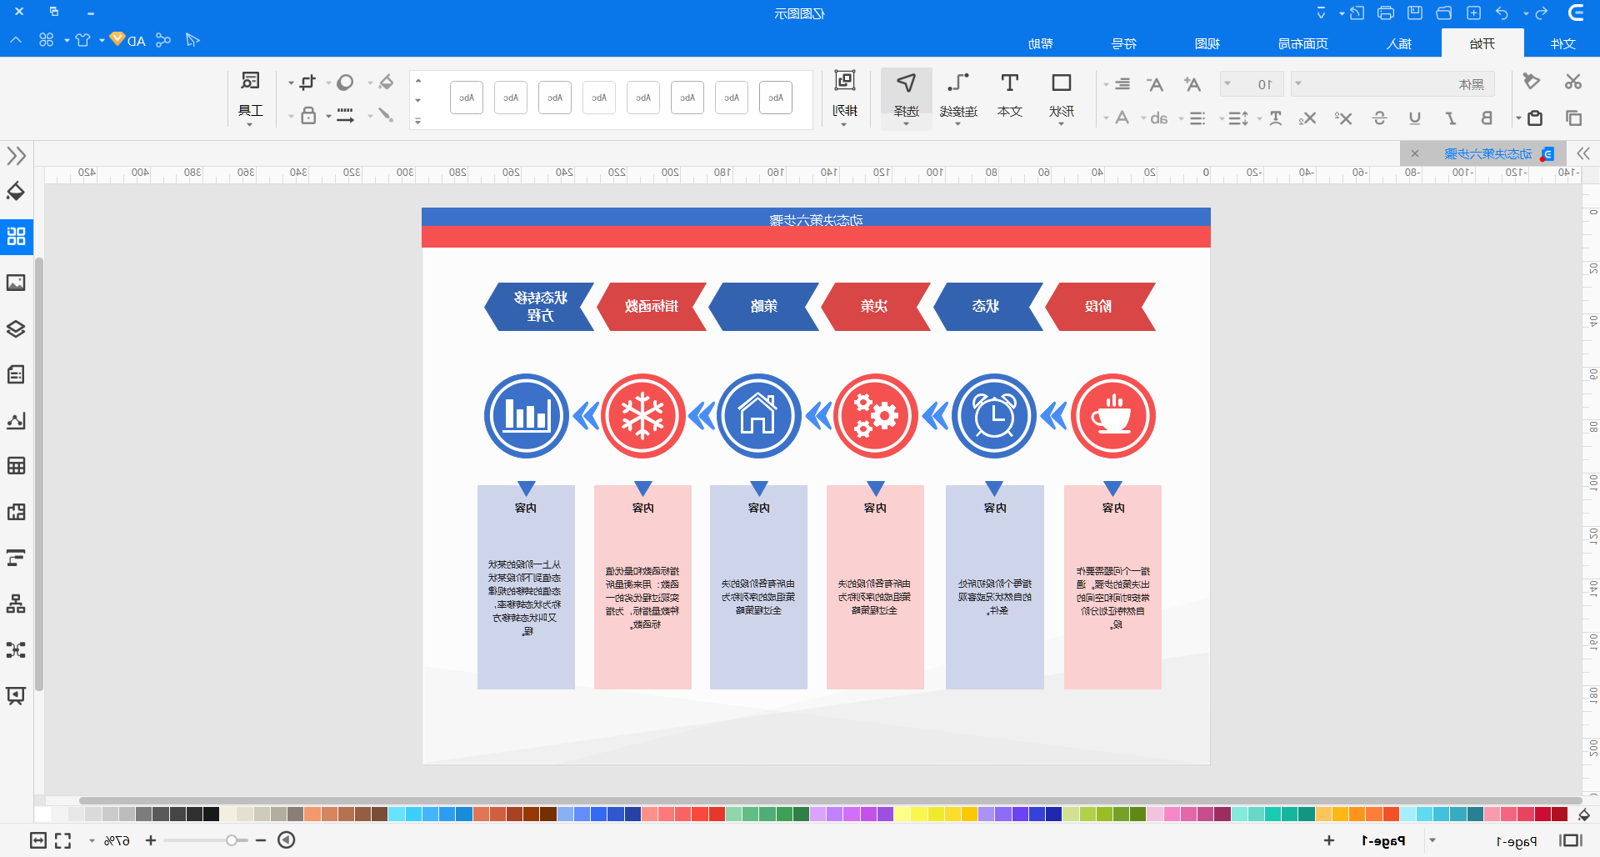Switch to the 符号 Symbol tab
The height and width of the screenshot is (857, 1600).
coord(1124,43)
